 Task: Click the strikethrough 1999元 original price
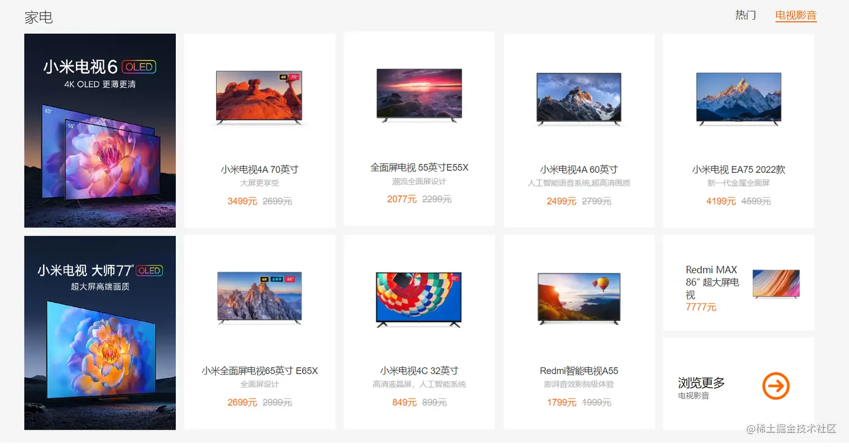click(596, 402)
